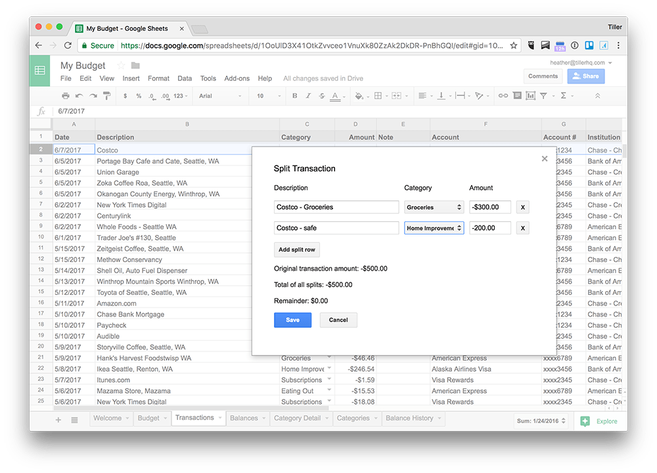The width and height of the screenshot is (657, 473).
Task: Click the Explore button
Action: pos(599,421)
